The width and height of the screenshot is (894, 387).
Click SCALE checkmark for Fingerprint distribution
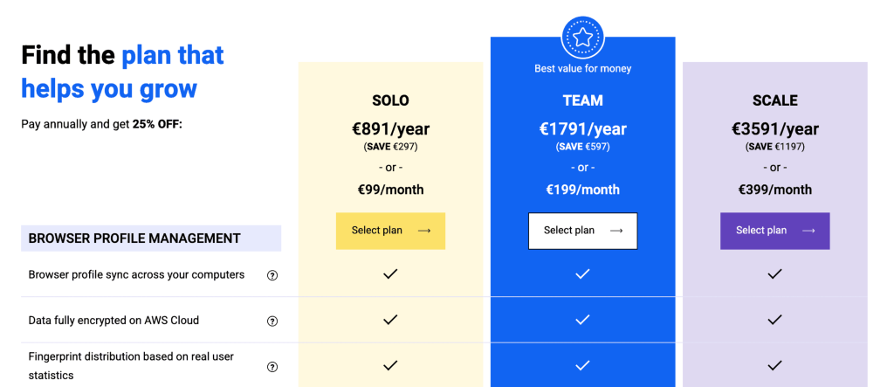[x=775, y=365]
